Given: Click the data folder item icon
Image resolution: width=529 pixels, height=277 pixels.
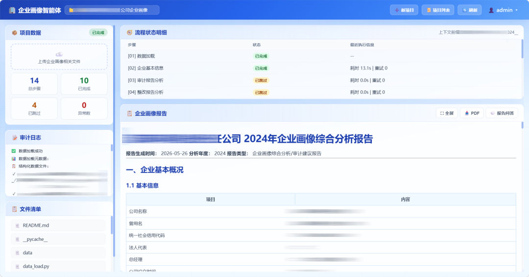Looking at the screenshot, I should coord(17,253).
